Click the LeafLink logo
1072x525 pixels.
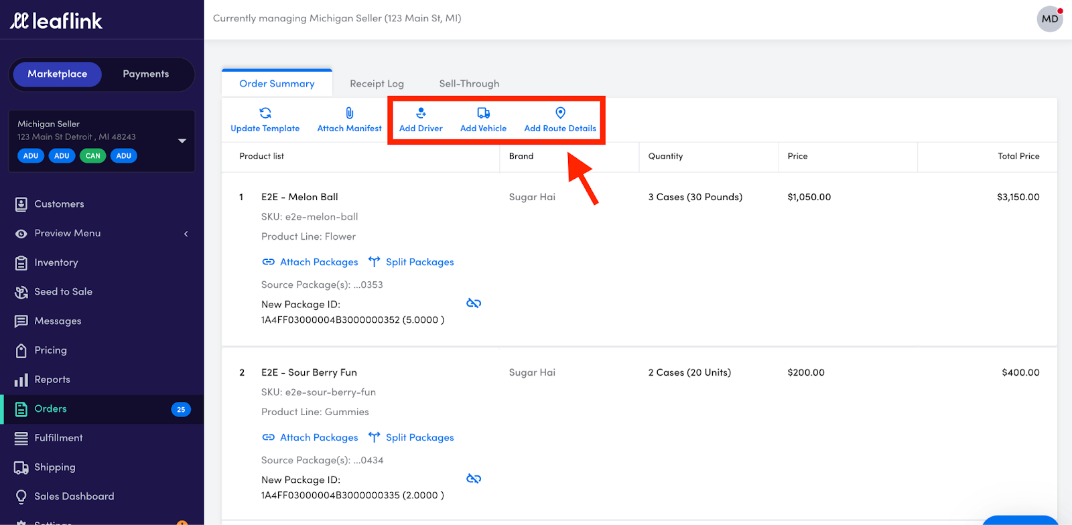pyautogui.click(x=56, y=21)
